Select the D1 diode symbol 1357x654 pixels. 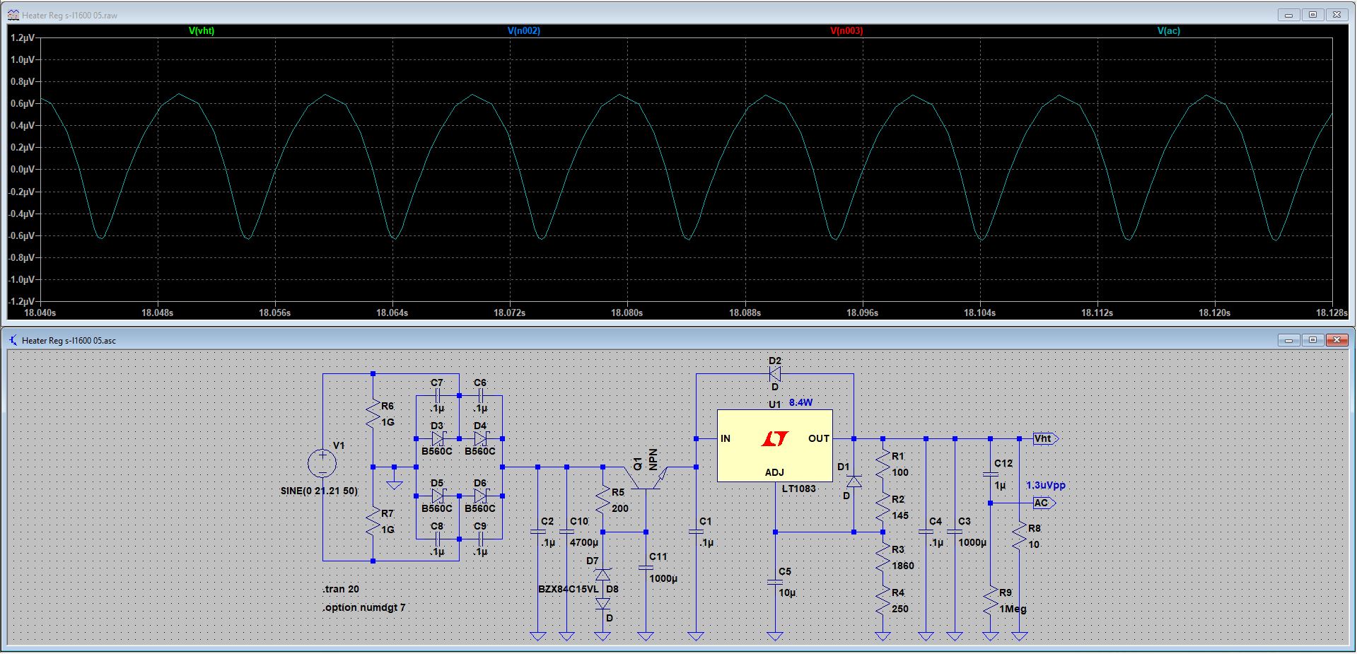[854, 481]
